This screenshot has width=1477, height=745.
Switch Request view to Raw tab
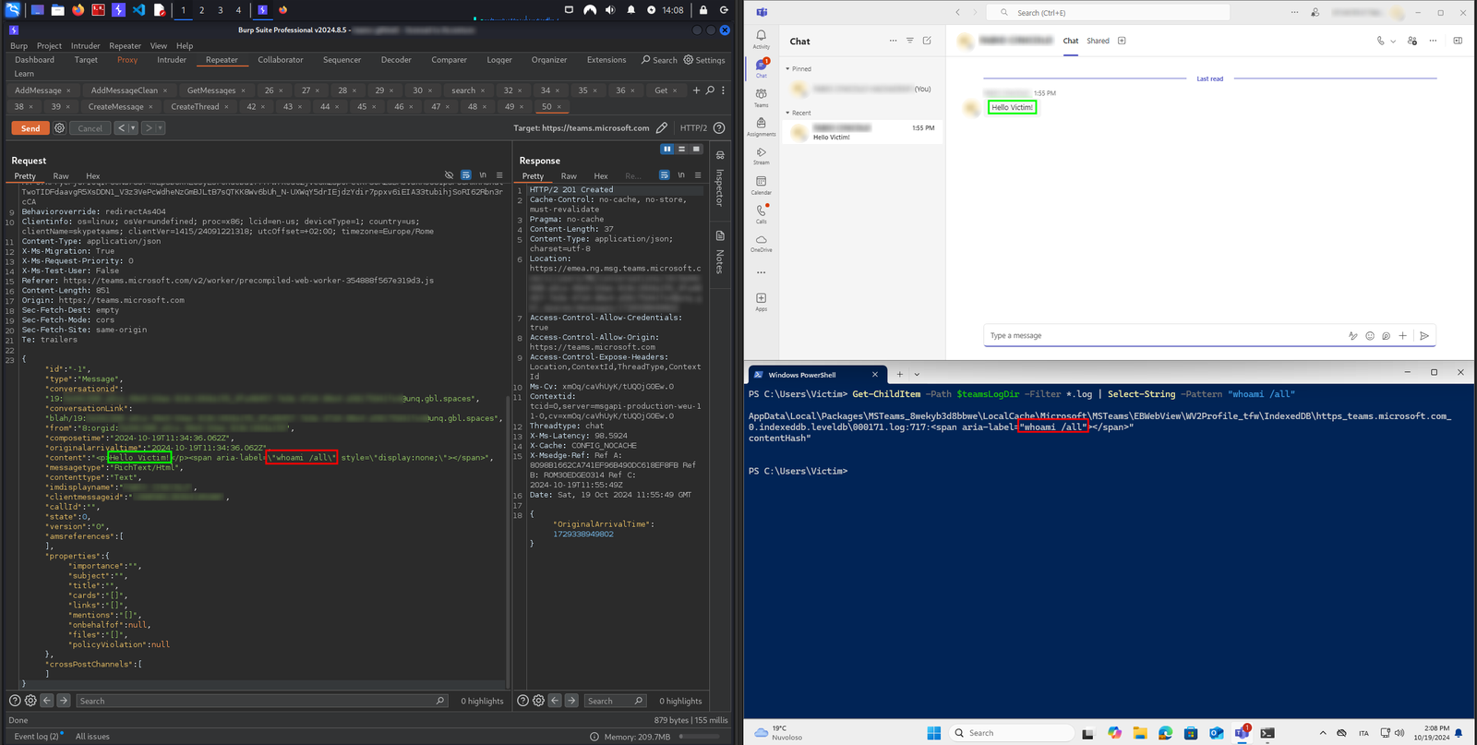[61, 175]
